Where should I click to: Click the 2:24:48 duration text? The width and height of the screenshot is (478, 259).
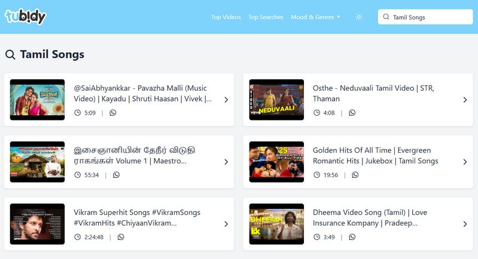click(94, 237)
